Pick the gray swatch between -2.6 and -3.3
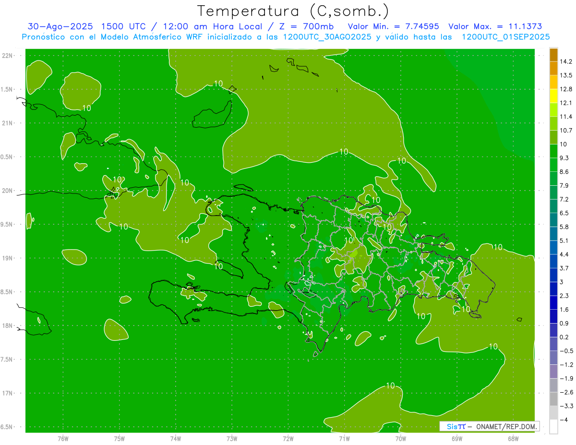Image resolution: width=576 pixels, height=445 pixels. coord(553,399)
